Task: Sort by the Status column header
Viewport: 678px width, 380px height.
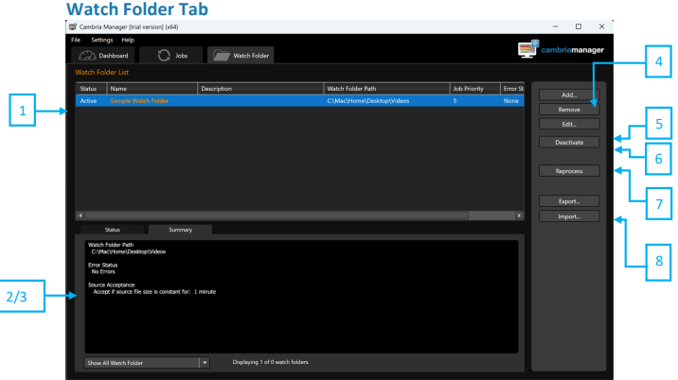Action: click(91, 89)
